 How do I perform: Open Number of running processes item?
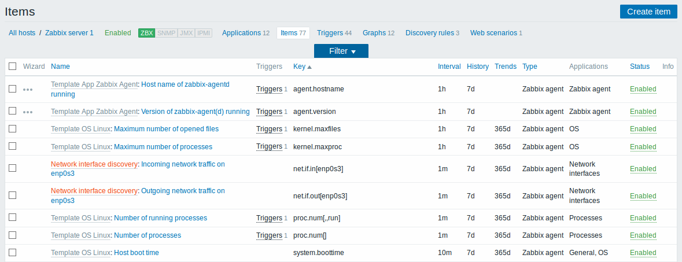point(160,217)
